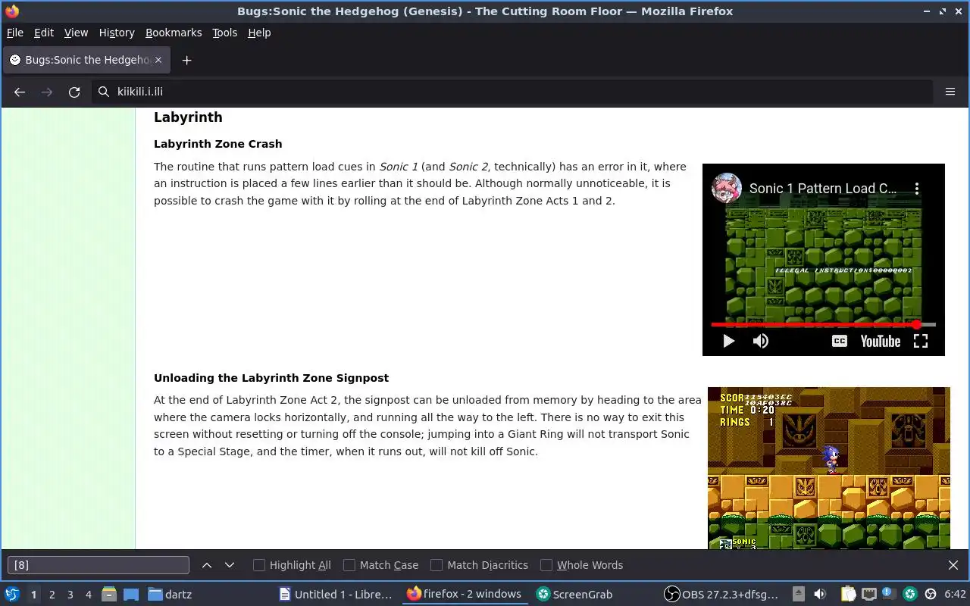Switch to workspace 2
This screenshot has width=970, height=606.
pyautogui.click(x=52, y=595)
